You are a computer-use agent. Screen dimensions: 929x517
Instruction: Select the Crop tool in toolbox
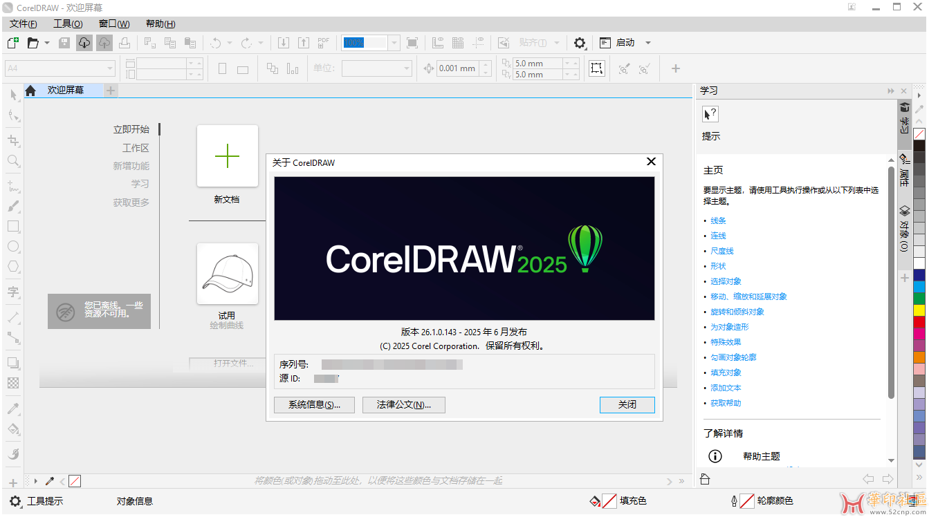click(x=13, y=141)
